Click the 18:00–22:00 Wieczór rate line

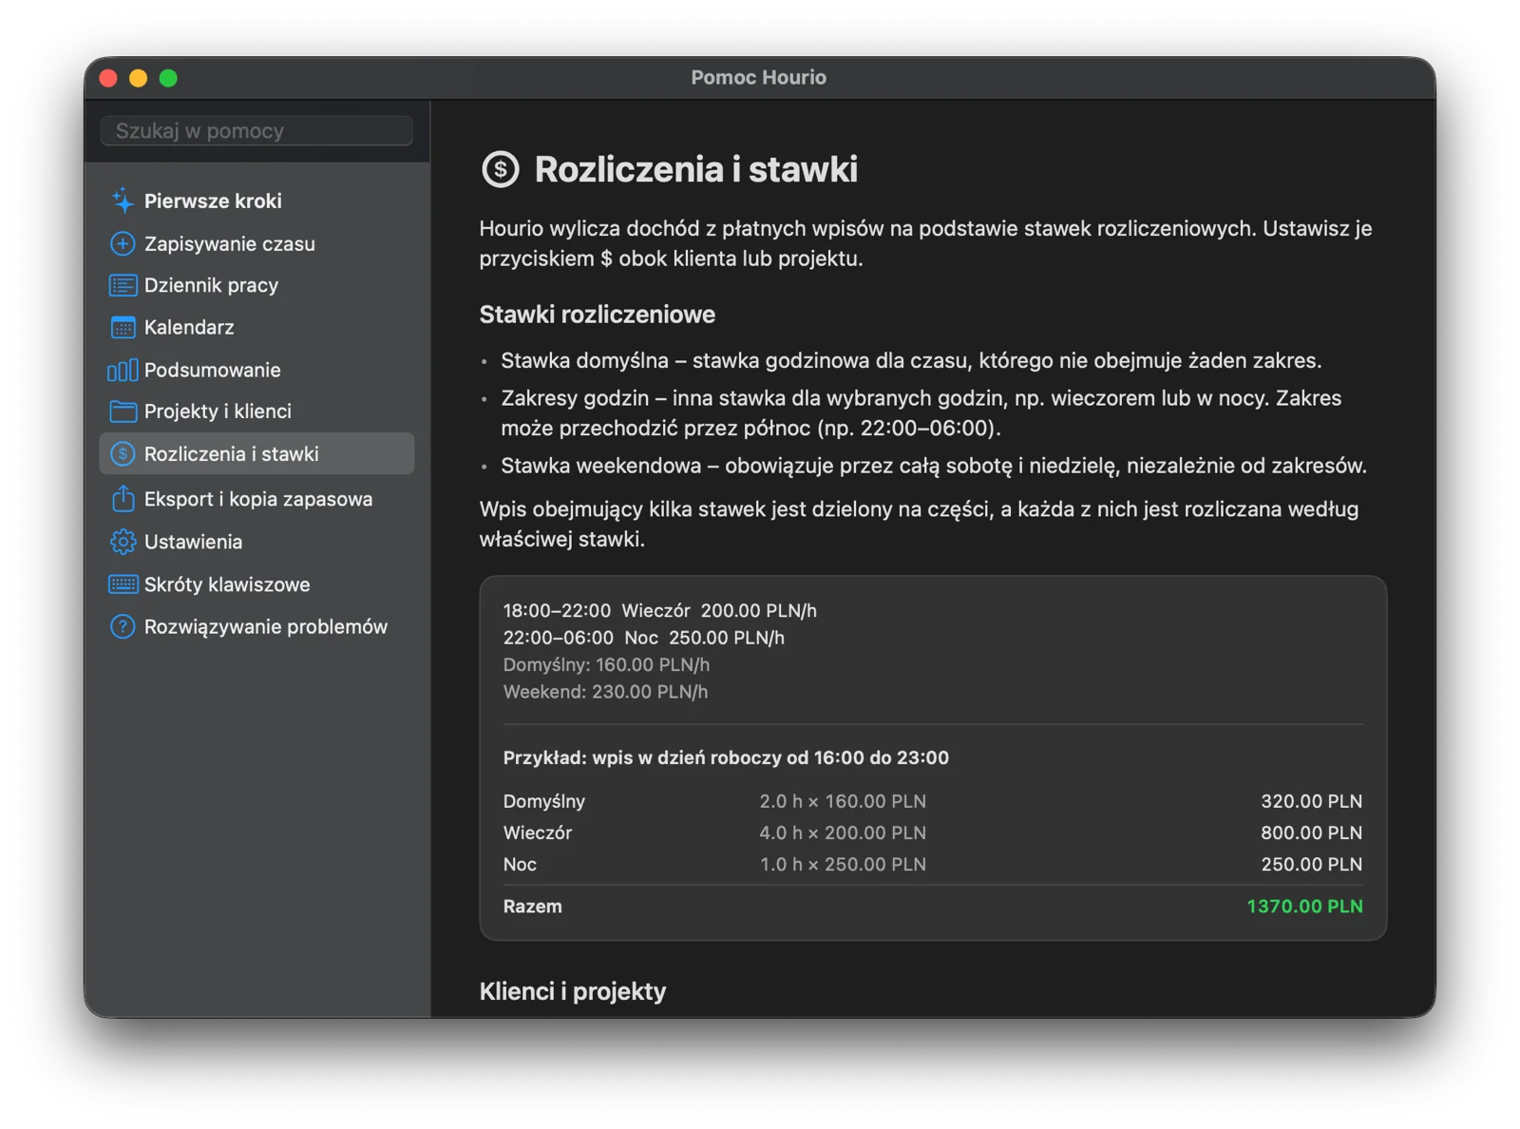click(659, 611)
